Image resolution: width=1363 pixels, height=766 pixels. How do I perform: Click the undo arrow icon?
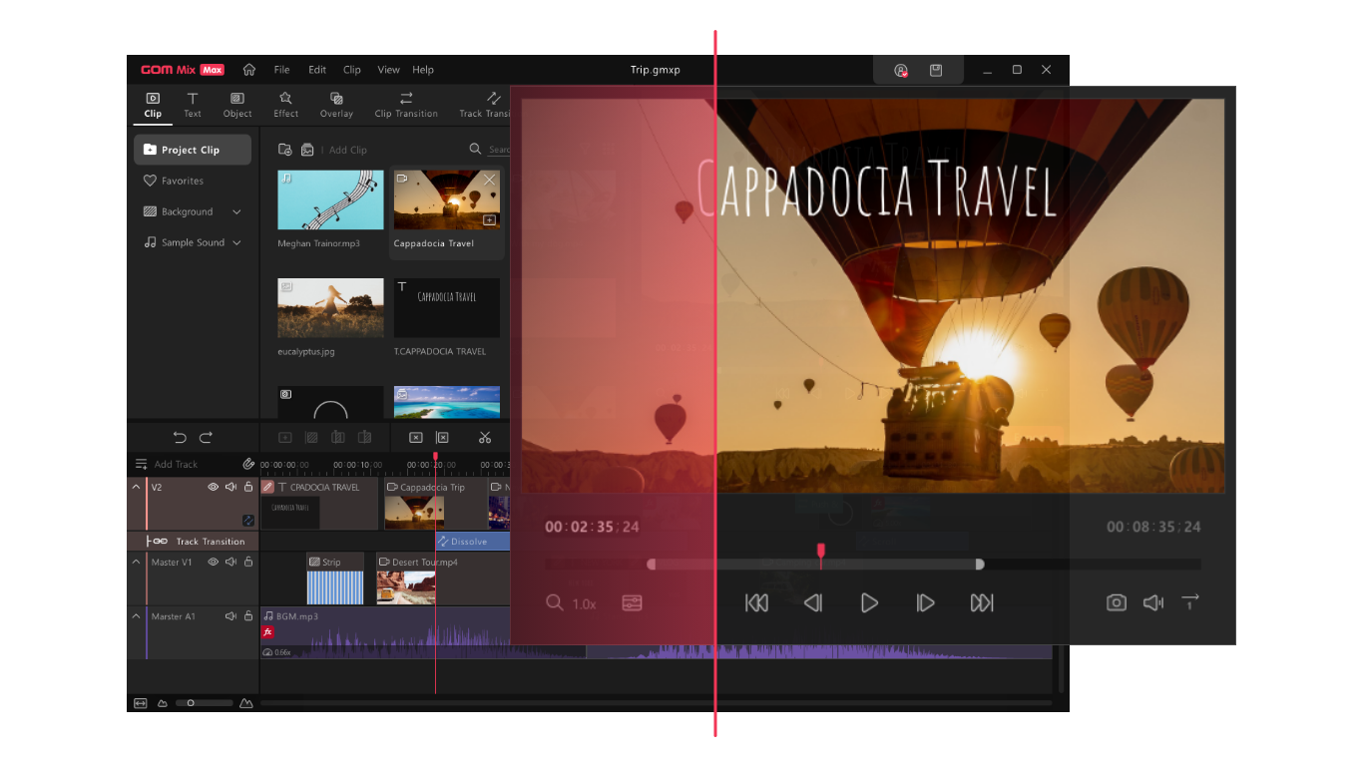[180, 437]
